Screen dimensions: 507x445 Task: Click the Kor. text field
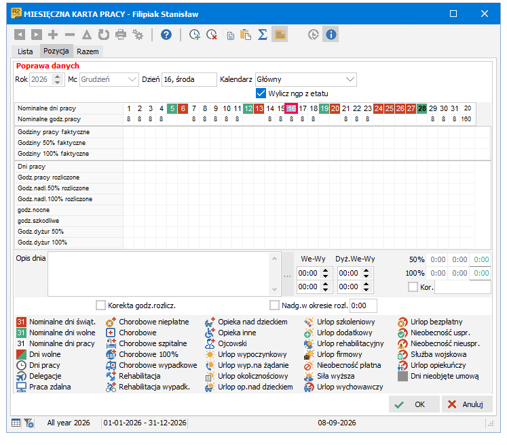[x=463, y=287]
